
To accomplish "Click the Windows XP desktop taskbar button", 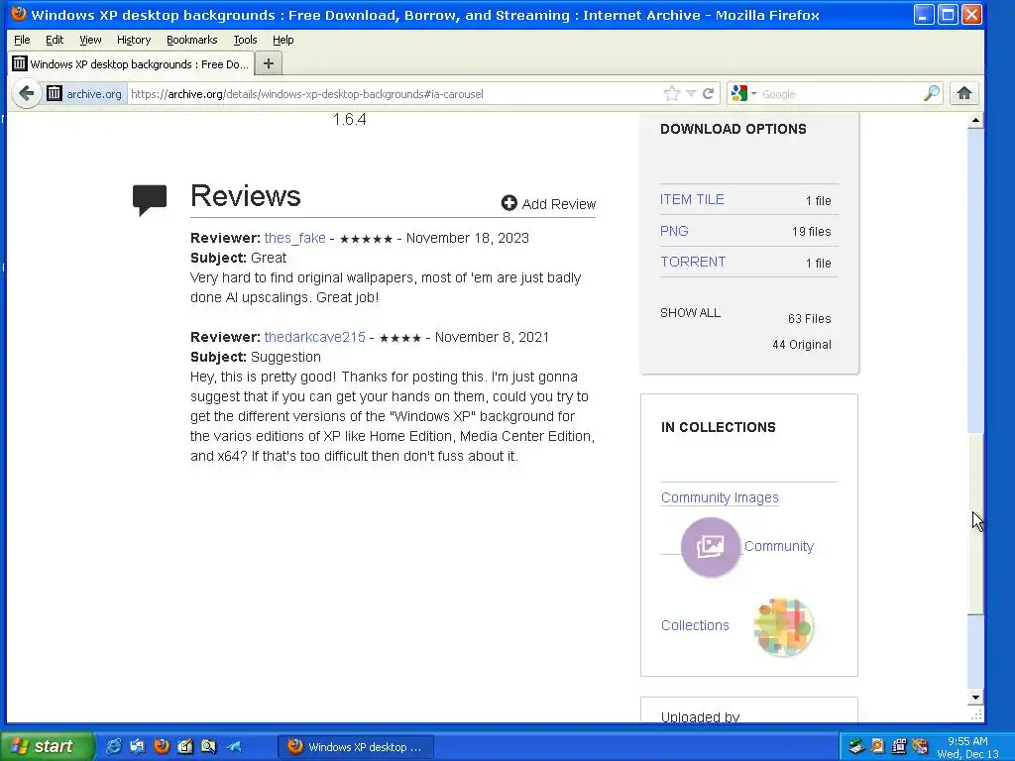I will [x=356, y=747].
